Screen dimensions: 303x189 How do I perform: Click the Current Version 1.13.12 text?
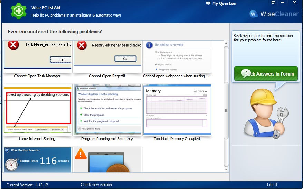coord(27,185)
